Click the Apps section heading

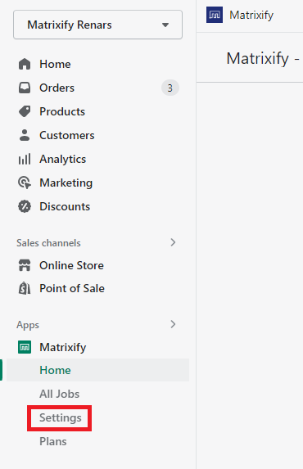(28, 325)
